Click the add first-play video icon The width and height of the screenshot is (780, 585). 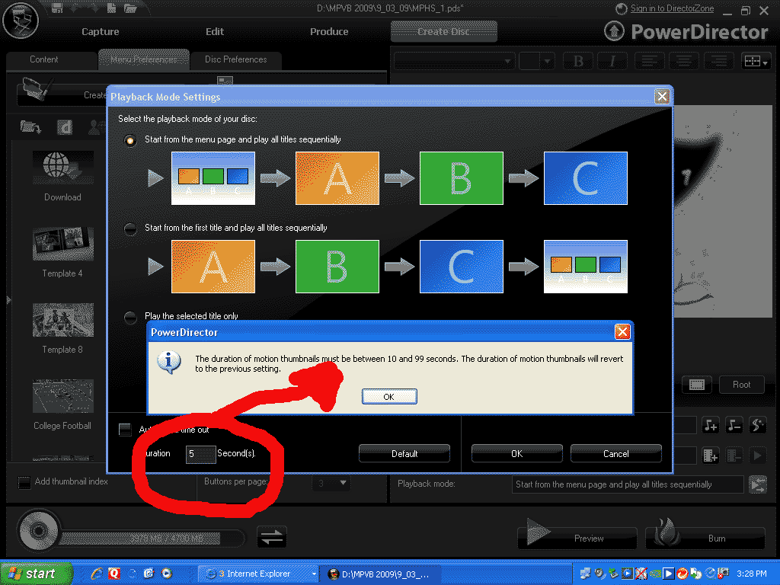(711, 456)
